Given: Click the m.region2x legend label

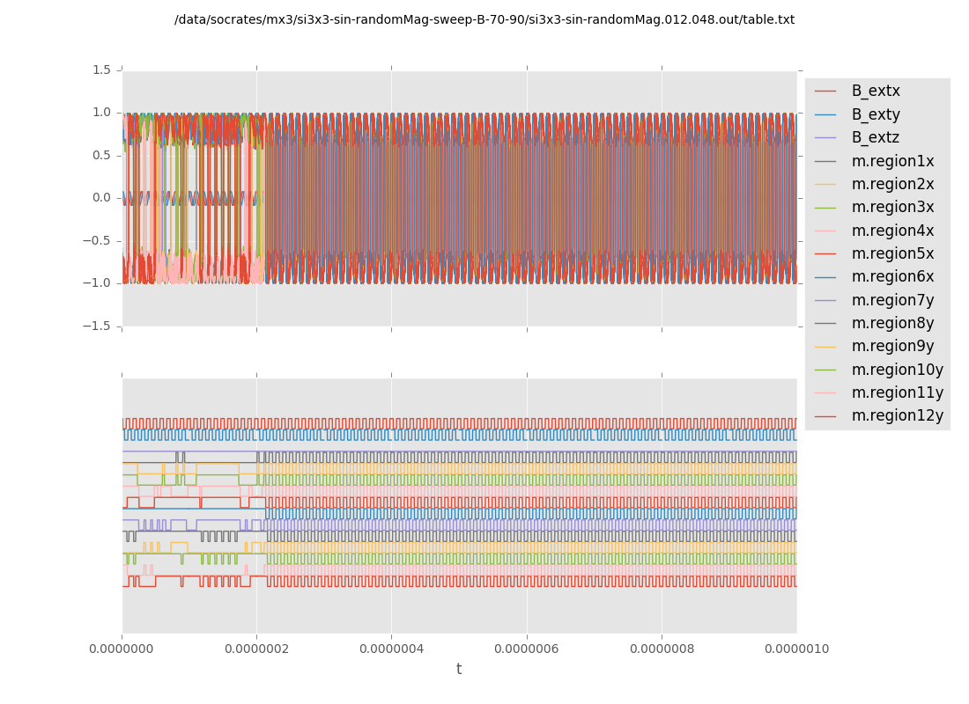Looking at the screenshot, I should (892, 184).
